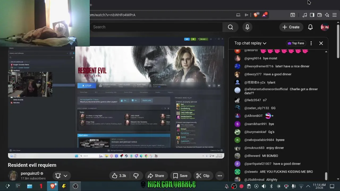Viewport: 340px width, 191px height.
Task: Expand subscription notification bell dropdown
Action: coord(61,176)
